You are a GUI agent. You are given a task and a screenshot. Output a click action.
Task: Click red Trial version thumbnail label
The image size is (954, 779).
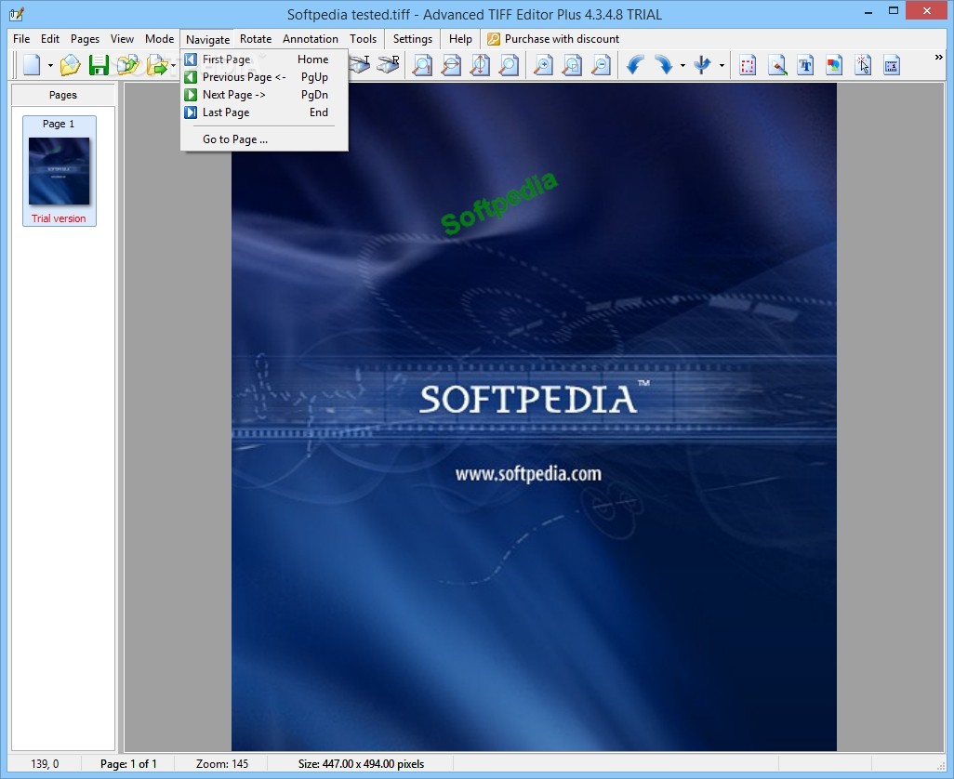tap(59, 218)
